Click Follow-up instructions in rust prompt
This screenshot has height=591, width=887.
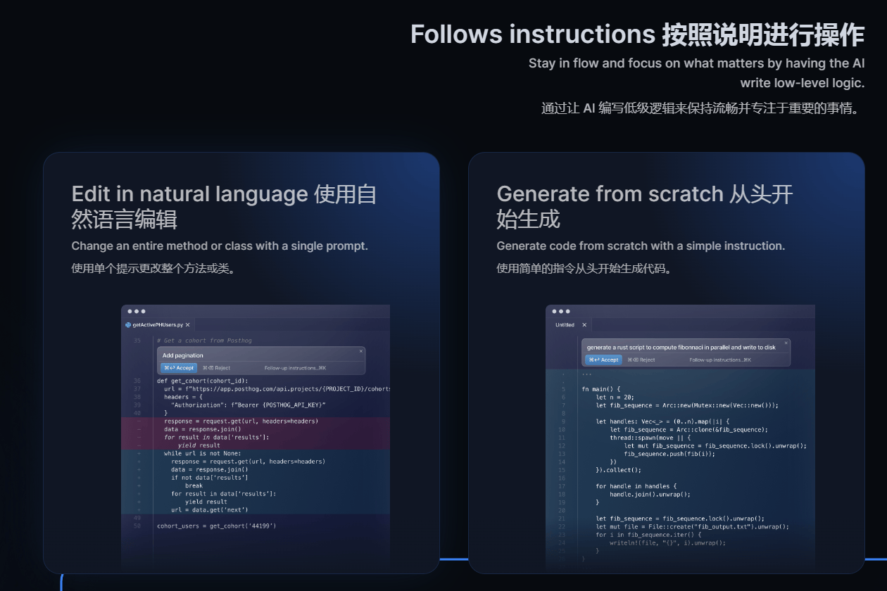tap(719, 360)
